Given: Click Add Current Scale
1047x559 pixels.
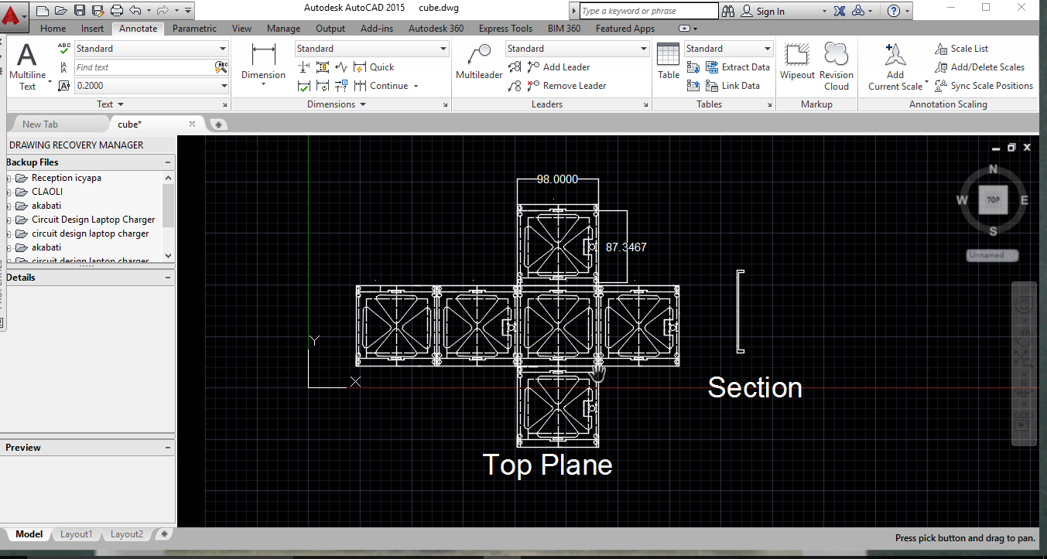Looking at the screenshot, I should 895,67.
